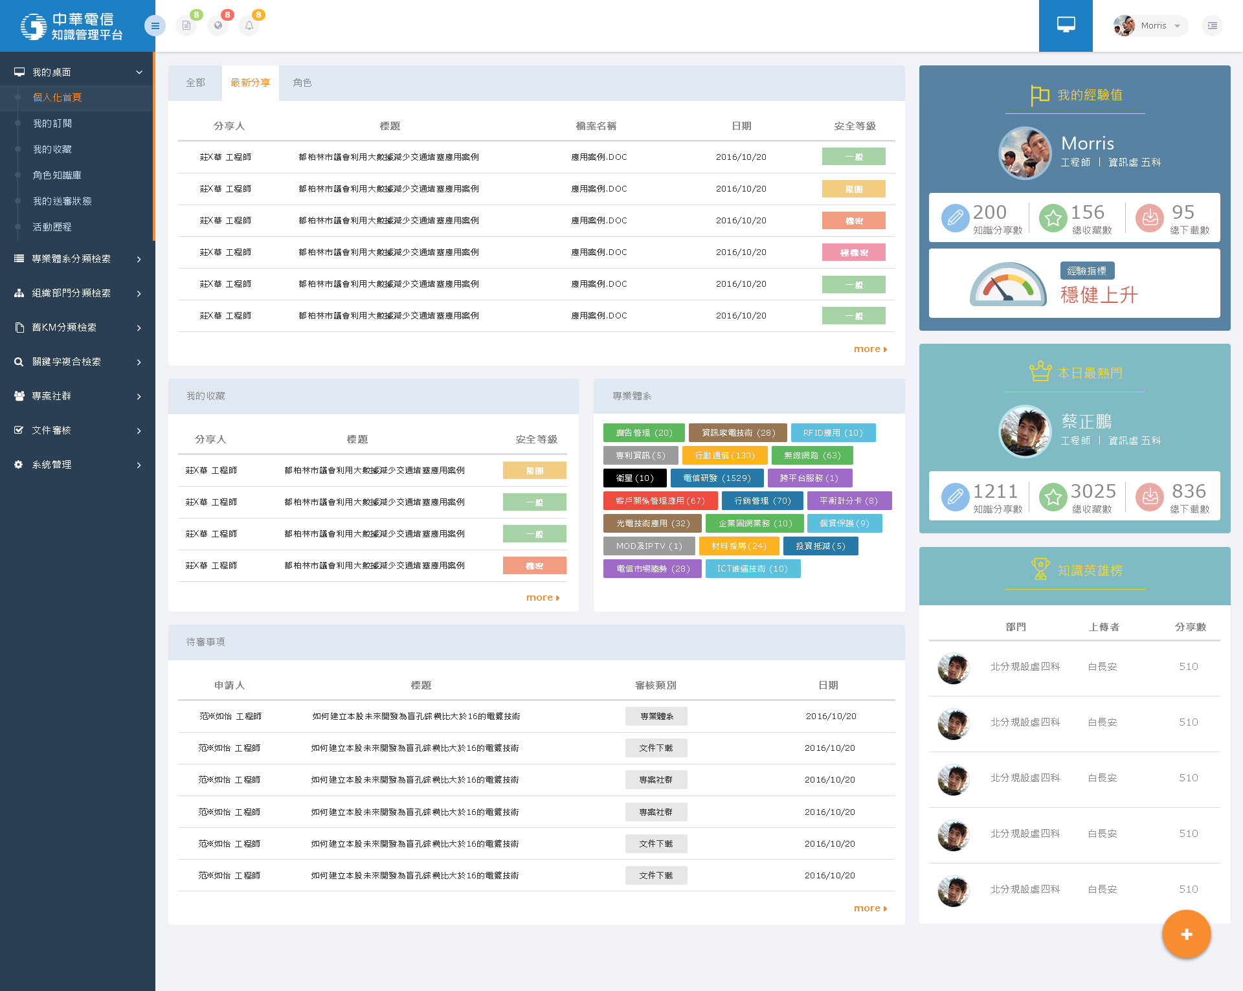Click more link under 待審事項 table
The image size is (1243, 991).
pos(870,908)
